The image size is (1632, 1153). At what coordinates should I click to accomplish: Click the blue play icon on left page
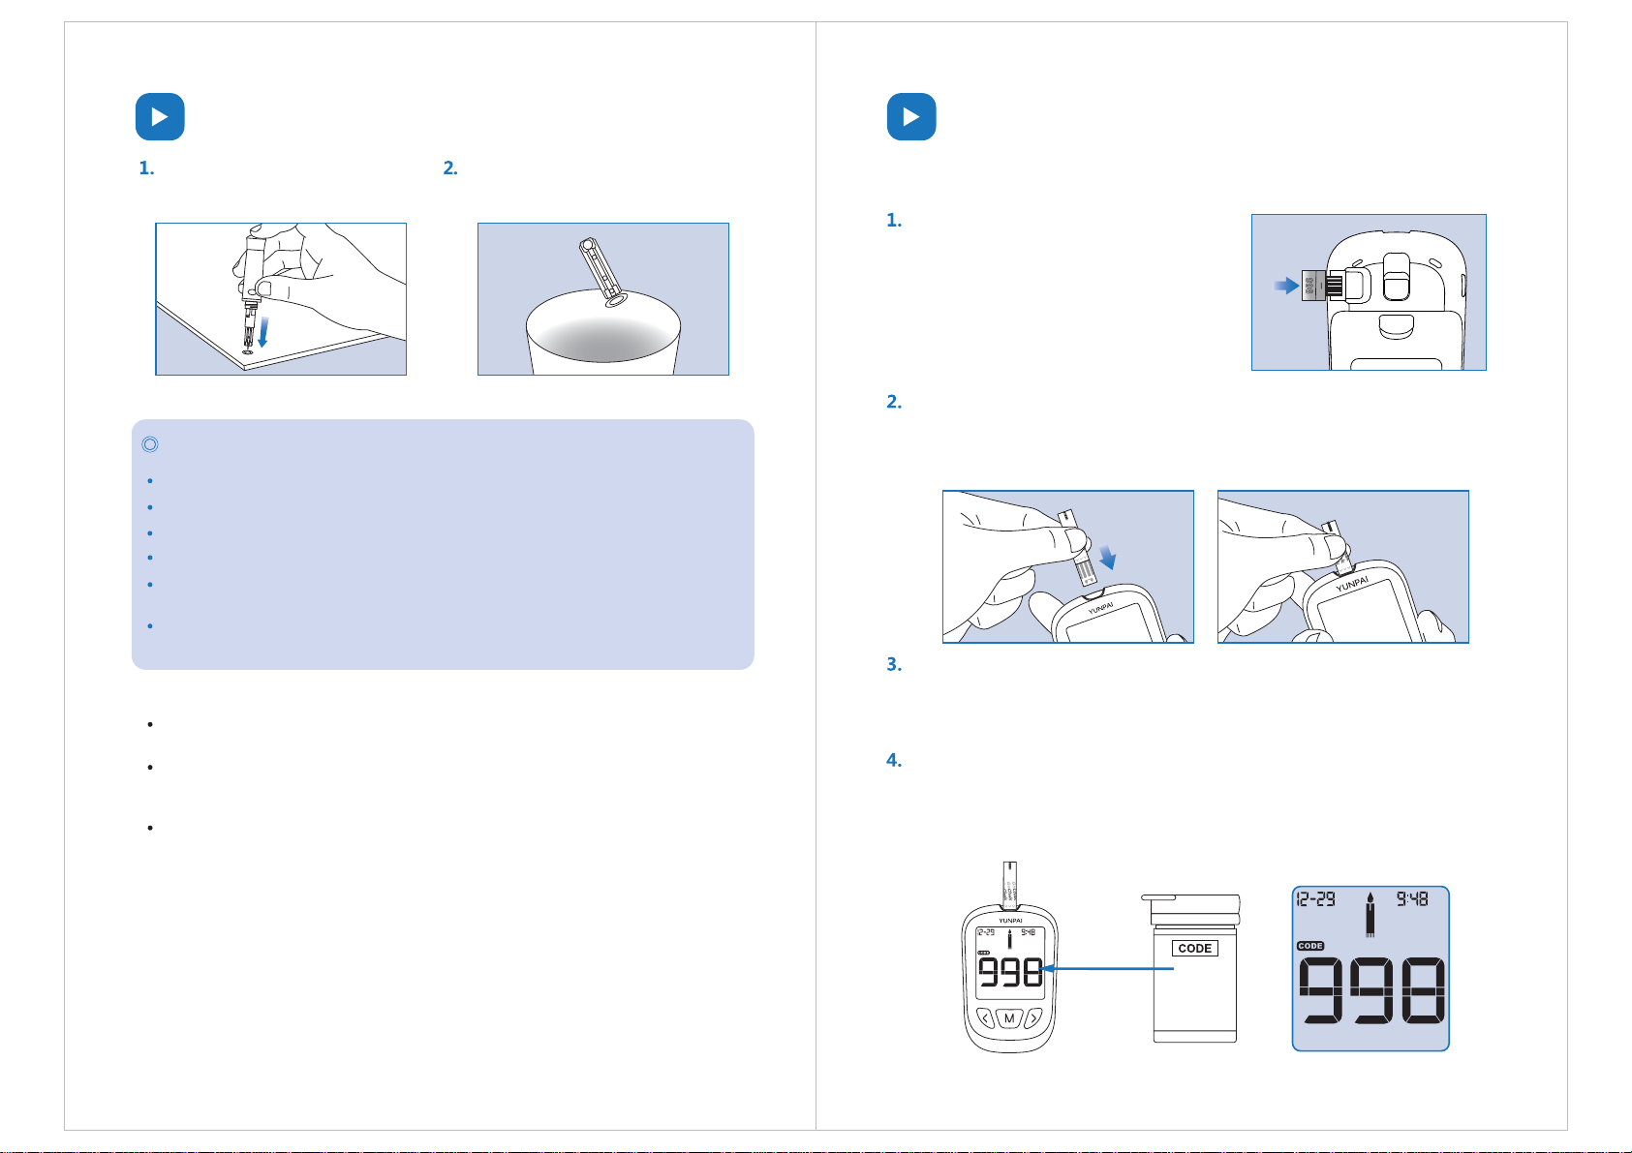tap(160, 117)
